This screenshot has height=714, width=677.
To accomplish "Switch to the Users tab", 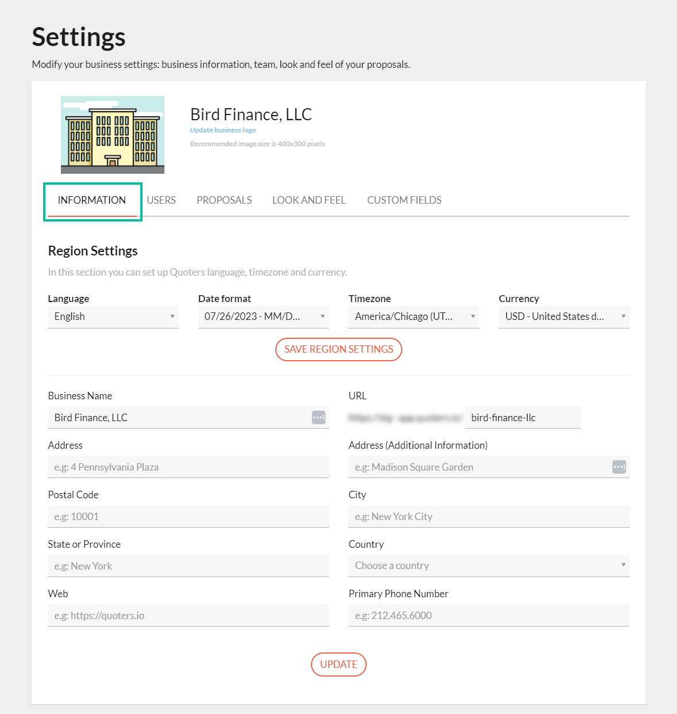I will point(161,200).
